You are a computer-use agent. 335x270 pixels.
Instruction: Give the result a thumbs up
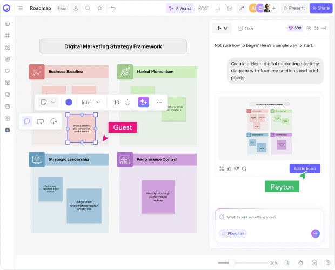229,168
